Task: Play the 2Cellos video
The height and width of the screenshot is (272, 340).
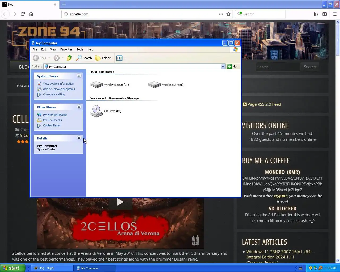Action: point(120,202)
